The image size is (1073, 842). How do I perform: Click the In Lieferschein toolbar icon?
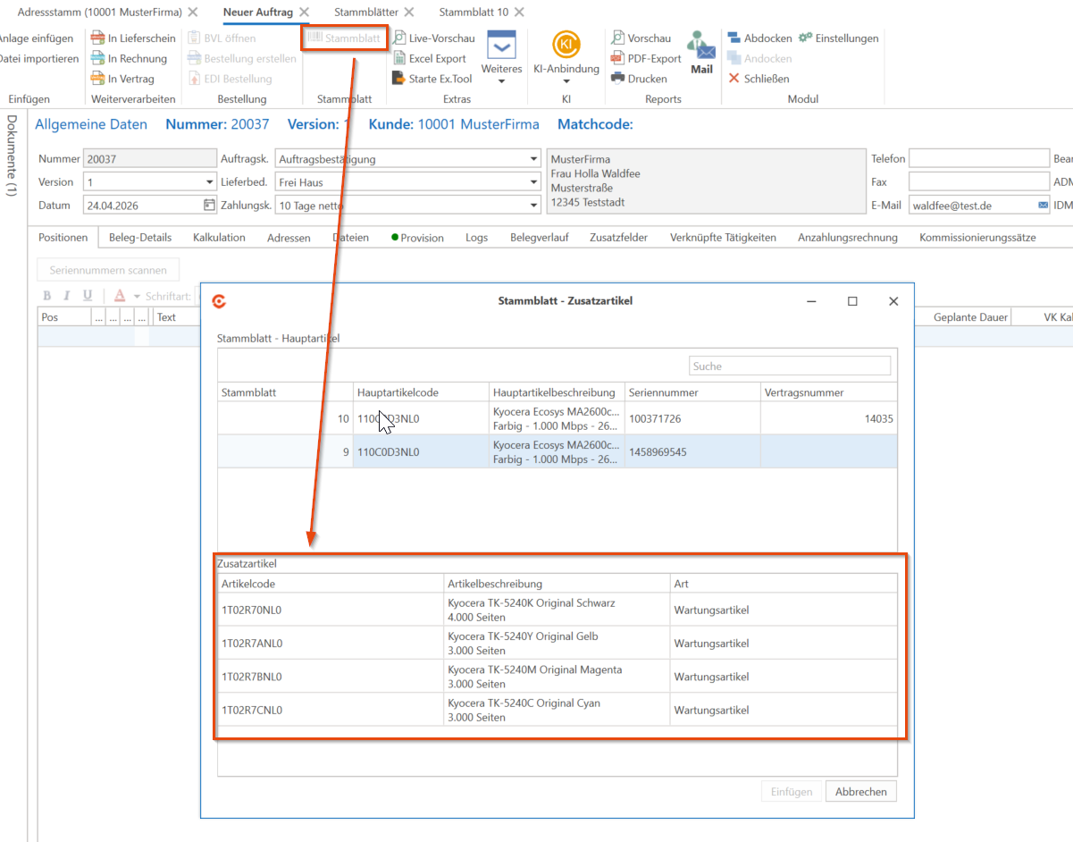(98, 38)
